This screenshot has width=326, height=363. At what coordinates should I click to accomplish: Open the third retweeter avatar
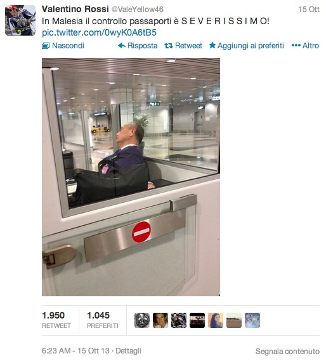(179, 320)
